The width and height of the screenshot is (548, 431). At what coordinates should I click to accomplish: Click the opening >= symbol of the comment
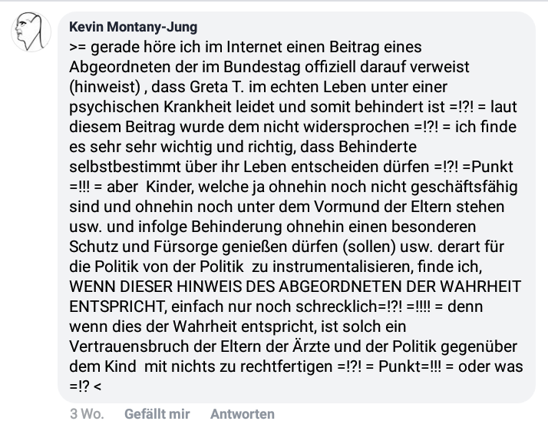(78, 47)
